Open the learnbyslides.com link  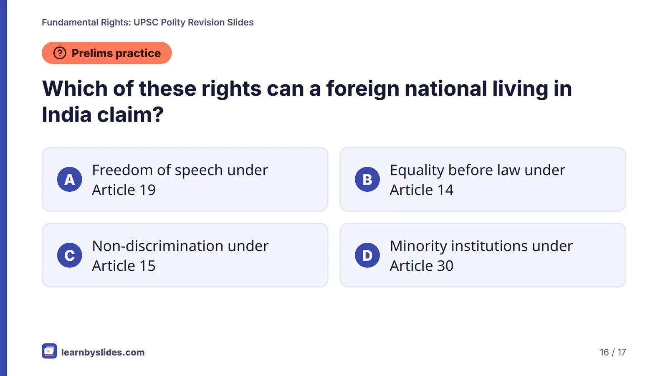coord(103,352)
